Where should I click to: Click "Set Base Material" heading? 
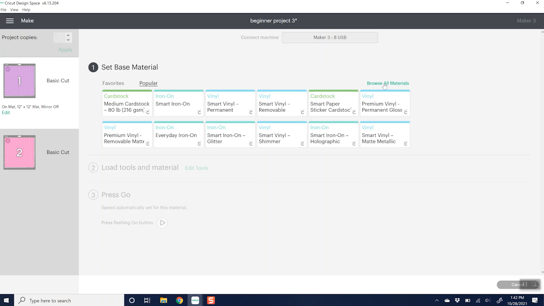[x=130, y=67]
